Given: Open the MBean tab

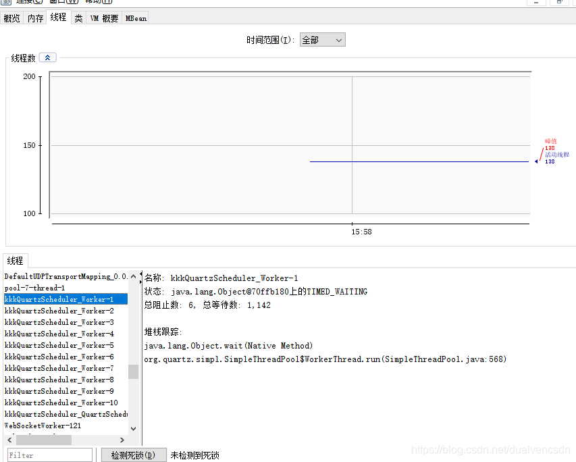Looking at the screenshot, I should [x=135, y=18].
